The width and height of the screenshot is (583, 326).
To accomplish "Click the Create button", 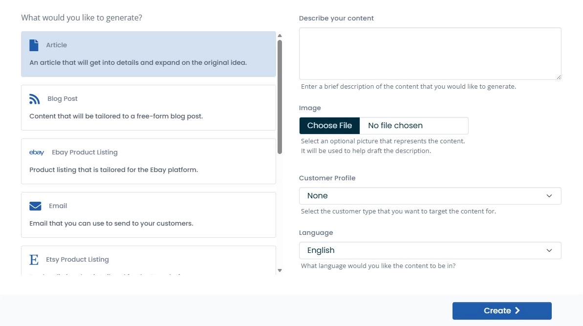I will 501,310.
